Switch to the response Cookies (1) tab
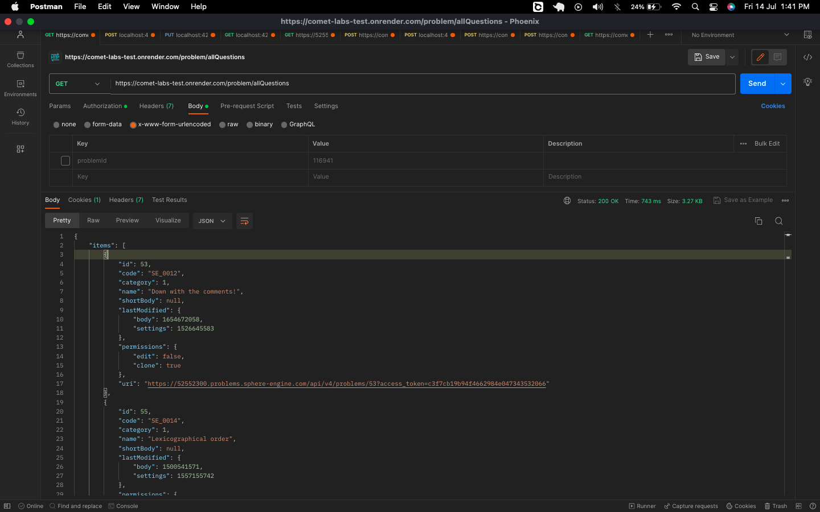Screen dimensions: 820x512 click(x=84, y=200)
